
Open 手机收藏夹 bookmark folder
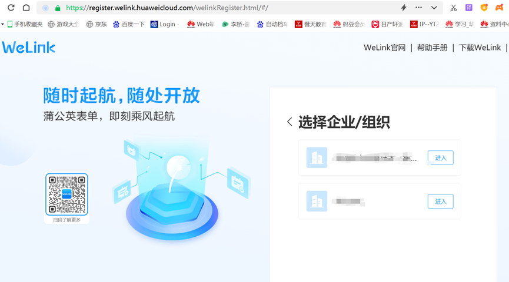pos(25,24)
